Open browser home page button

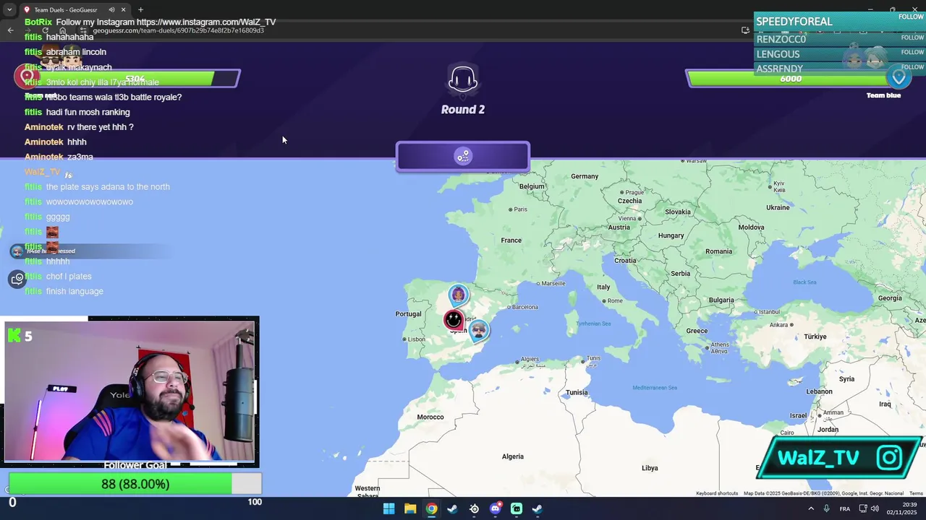click(x=63, y=30)
